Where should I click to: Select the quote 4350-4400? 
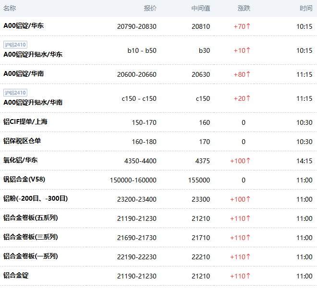(x=140, y=161)
